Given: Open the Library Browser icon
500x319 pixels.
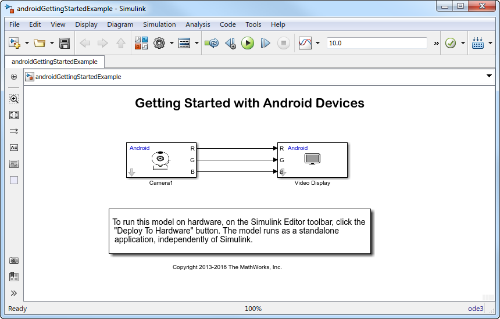Looking at the screenshot, I should pyautogui.click(x=141, y=43).
